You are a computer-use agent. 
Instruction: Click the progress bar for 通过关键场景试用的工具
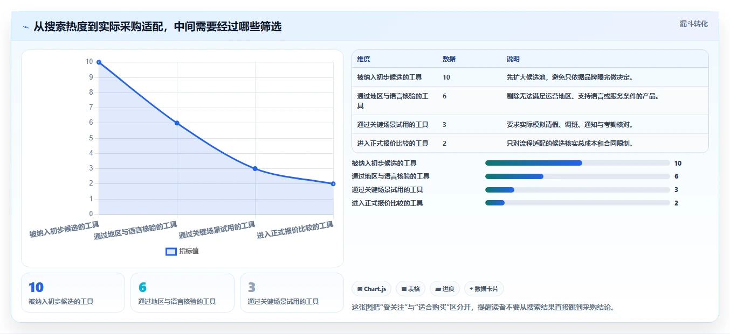[x=577, y=189]
